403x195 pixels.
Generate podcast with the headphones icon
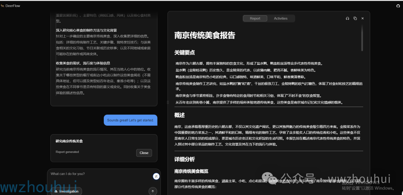click(x=347, y=19)
